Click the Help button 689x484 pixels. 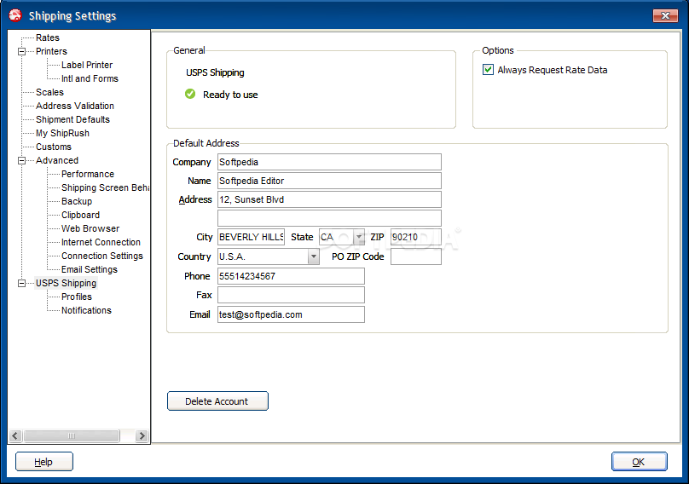point(44,462)
